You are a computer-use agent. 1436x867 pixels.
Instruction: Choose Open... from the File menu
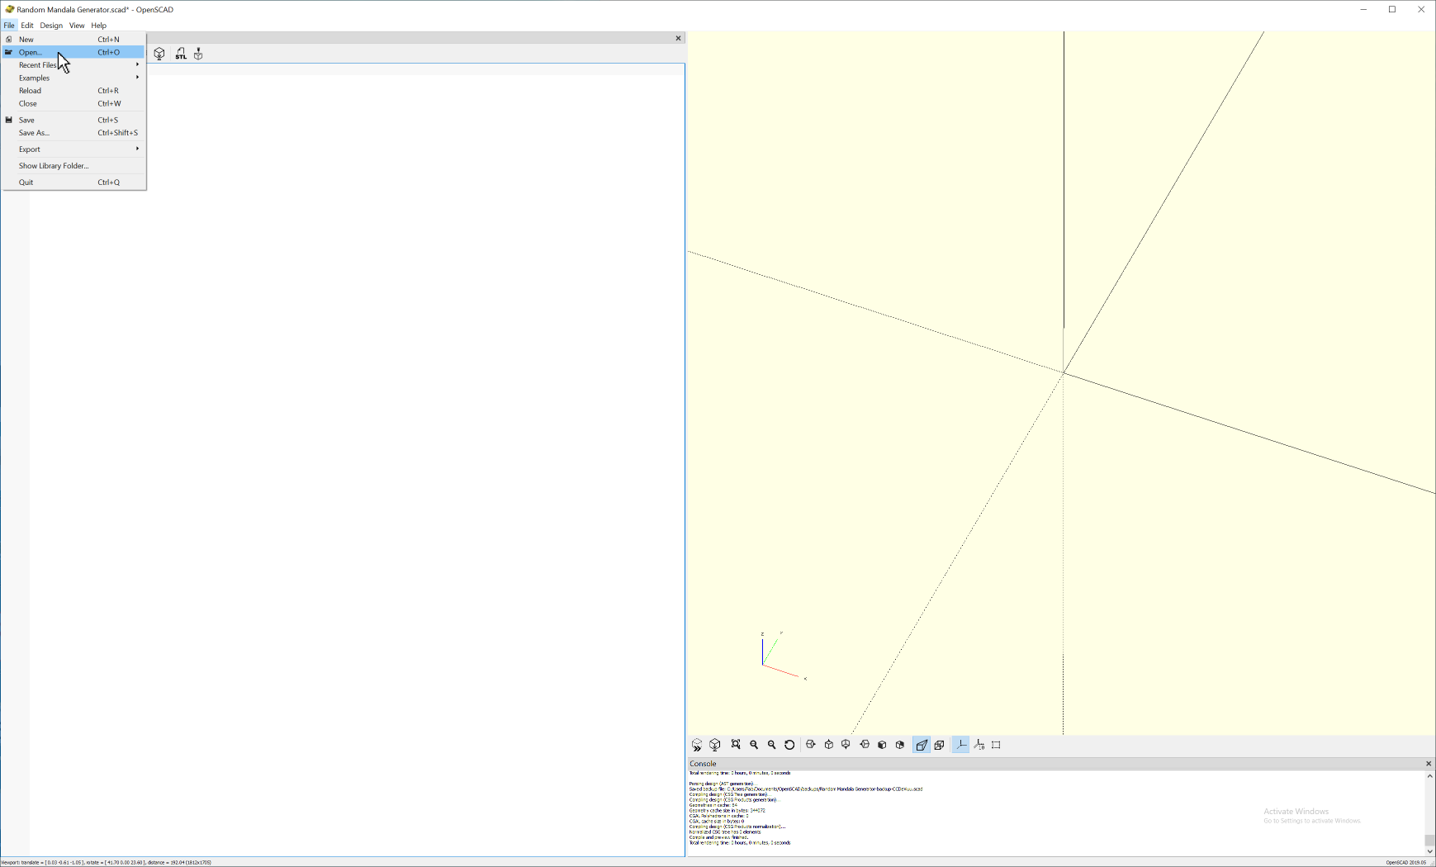click(x=74, y=52)
